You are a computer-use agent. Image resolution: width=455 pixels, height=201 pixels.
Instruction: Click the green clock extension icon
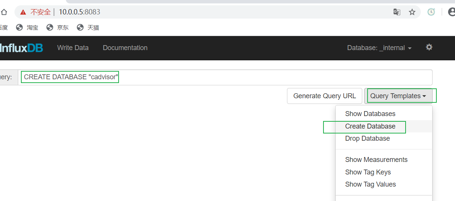pos(431,12)
